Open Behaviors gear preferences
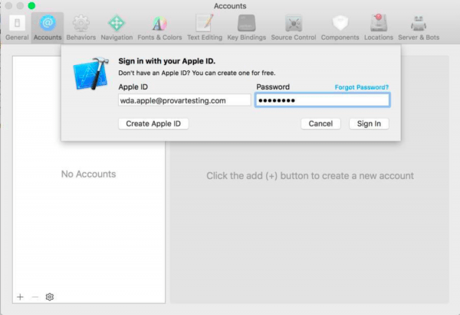This screenshot has width=460, height=315. pyautogui.click(x=81, y=28)
